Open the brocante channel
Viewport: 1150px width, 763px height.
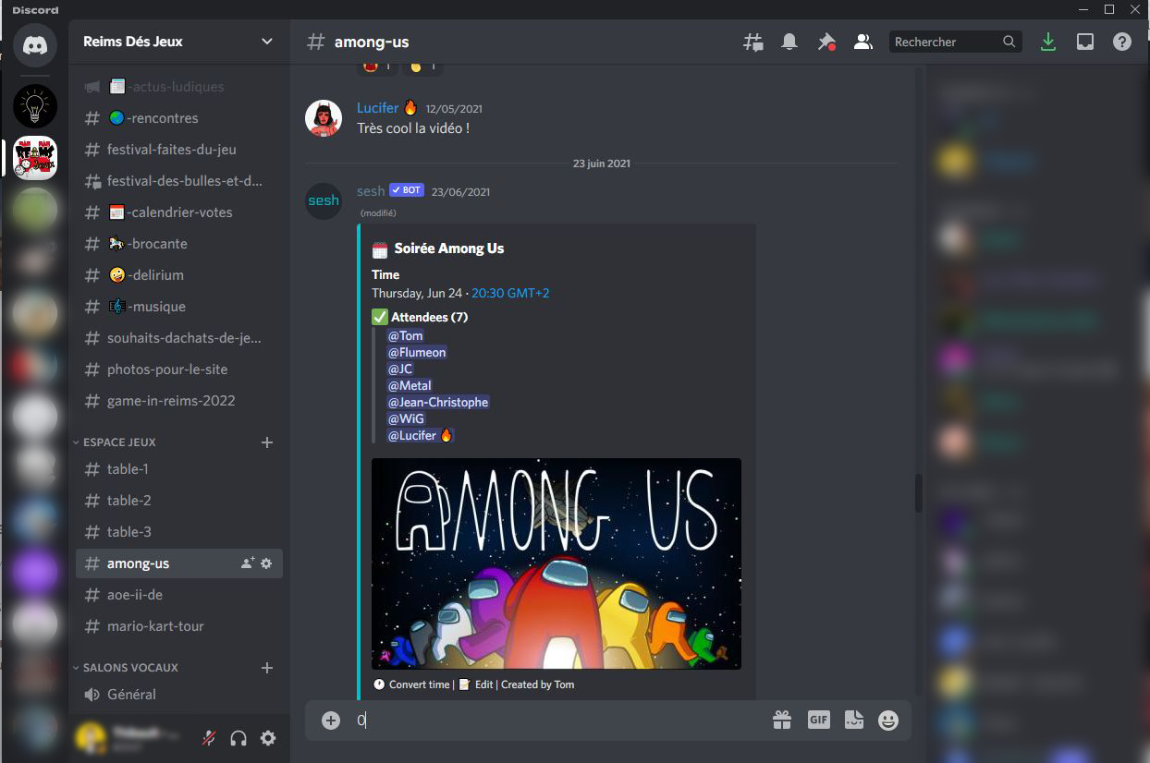point(179,244)
